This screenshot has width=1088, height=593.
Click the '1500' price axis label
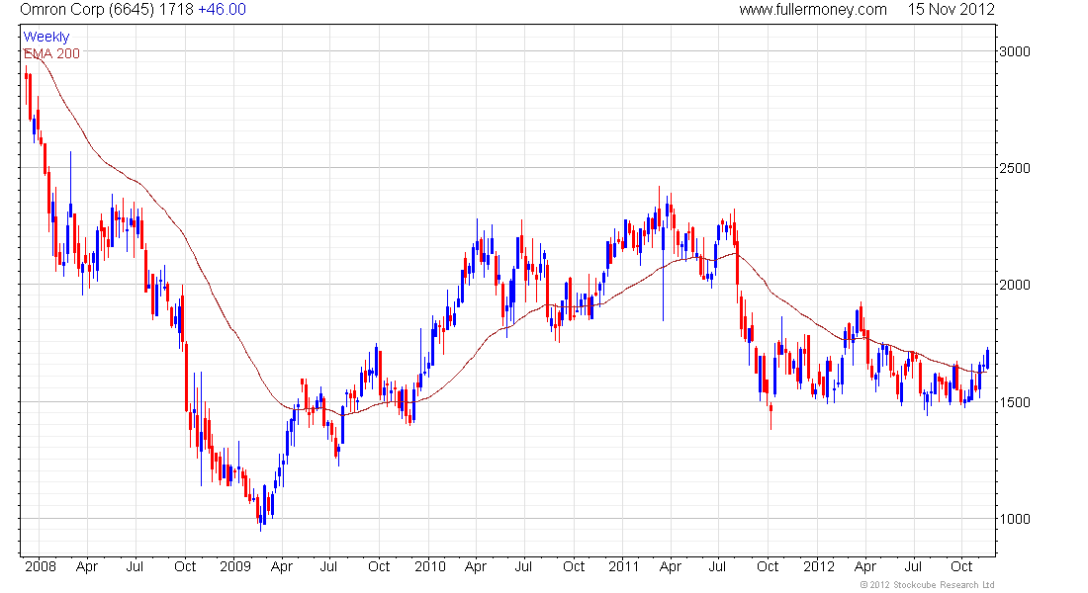pyautogui.click(x=1015, y=402)
